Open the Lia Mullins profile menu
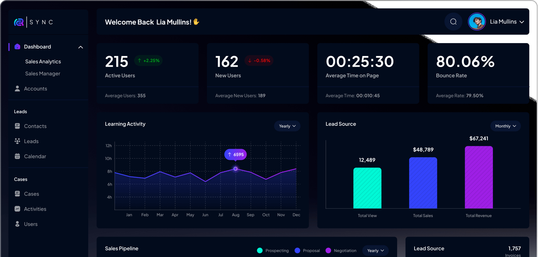Screen dimensions: 538x257 click(507, 22)
